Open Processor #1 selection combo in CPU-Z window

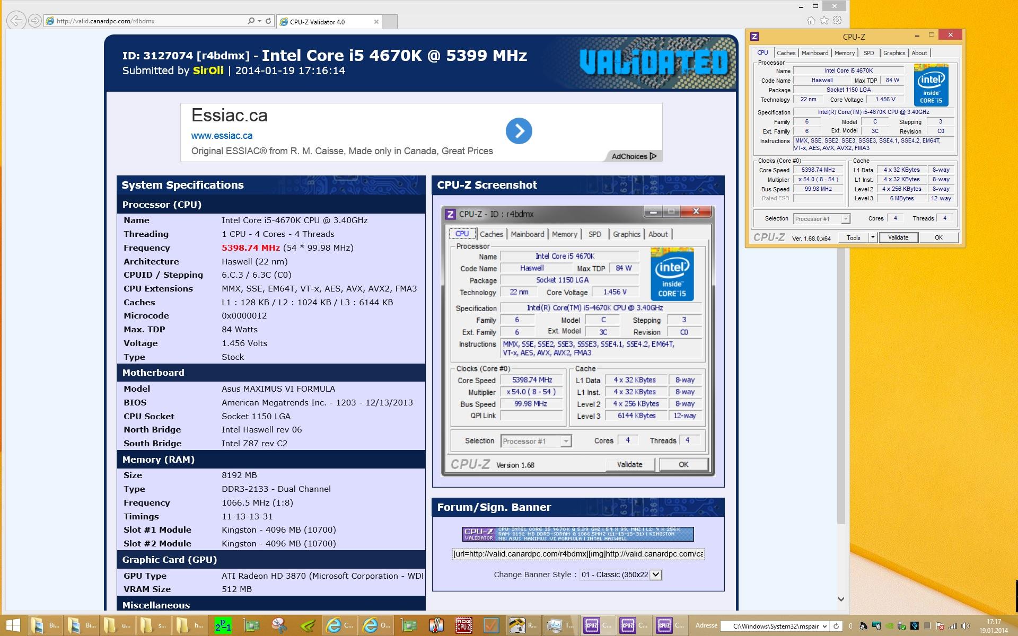(x=821, y=218)
